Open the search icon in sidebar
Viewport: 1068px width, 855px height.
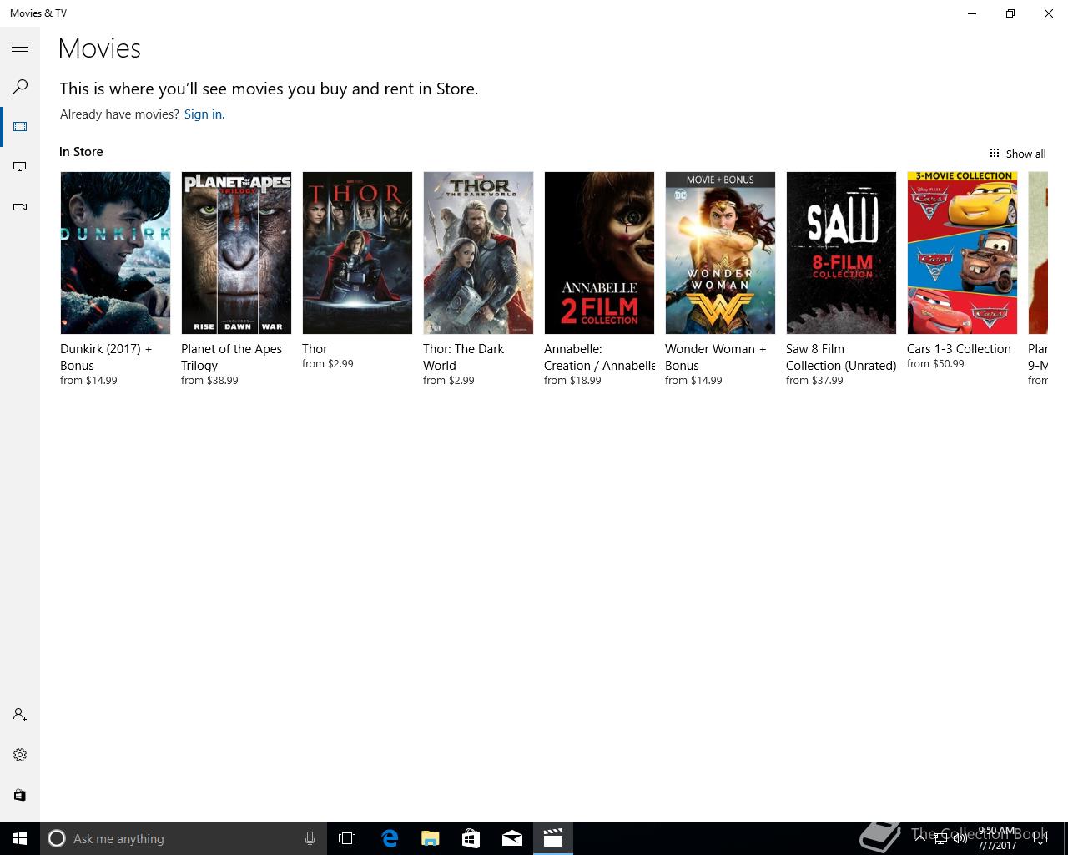pyautogui.click(x=20, y=87)
